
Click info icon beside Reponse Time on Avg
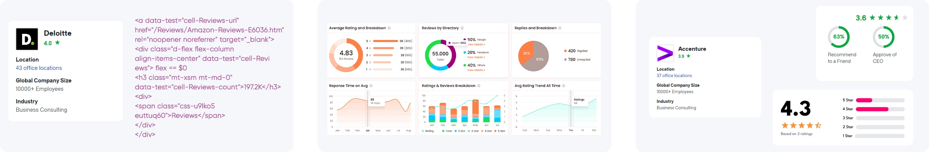coord(371,86)
